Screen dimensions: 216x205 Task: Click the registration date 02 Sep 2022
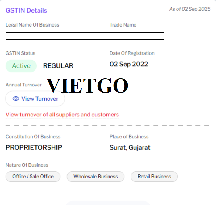pos(129,64)
